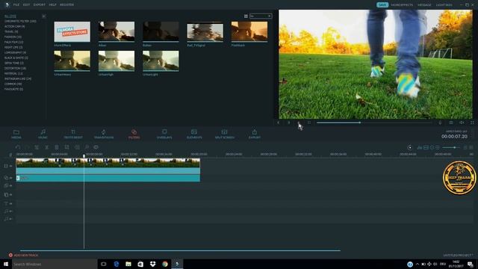Enter fullscreen preview mode
Image resolution: width=478 pixels, height=269 pixels.
pos(472,123)
